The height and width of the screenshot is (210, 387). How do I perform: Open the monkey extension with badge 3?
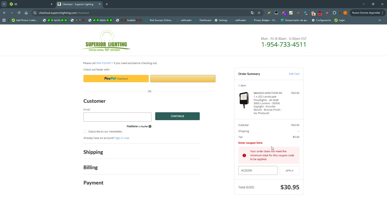(284, 13)
